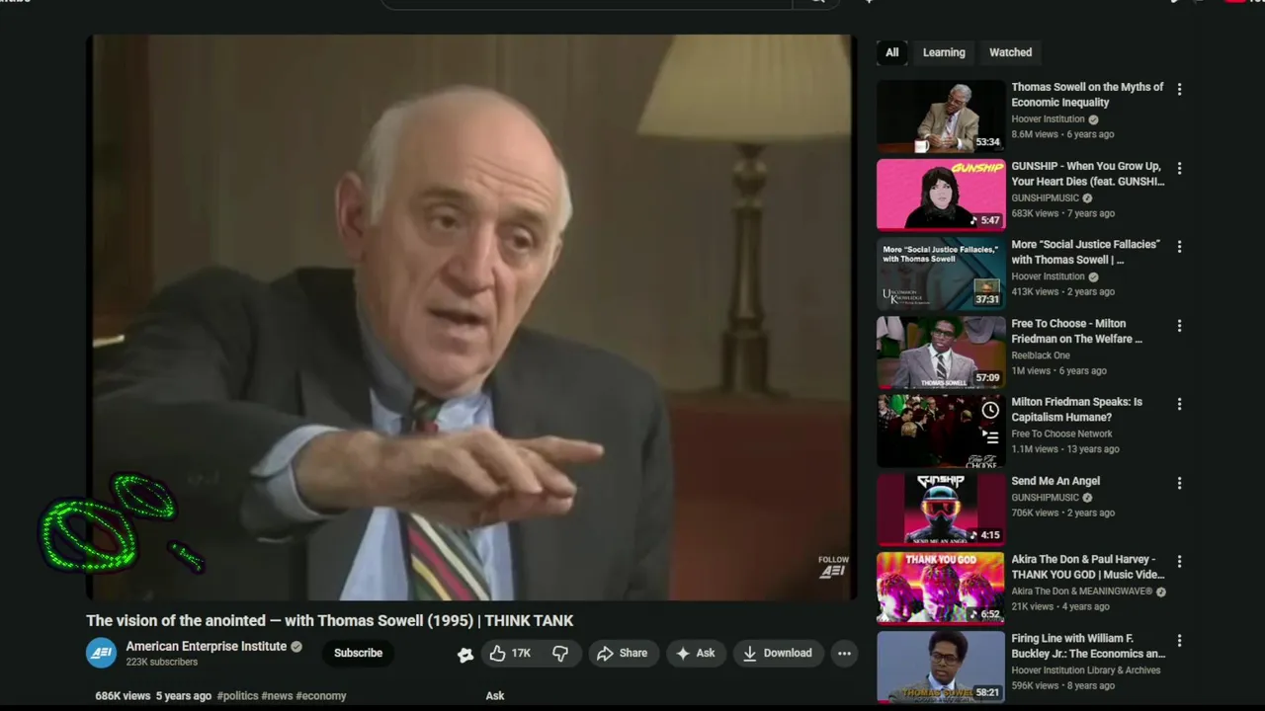1265x711 pixels.
Task: Click the video player to pause playback
Action: click(472, 318)
